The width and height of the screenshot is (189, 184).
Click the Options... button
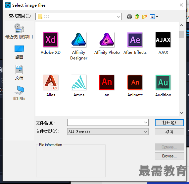coord(169,147)
